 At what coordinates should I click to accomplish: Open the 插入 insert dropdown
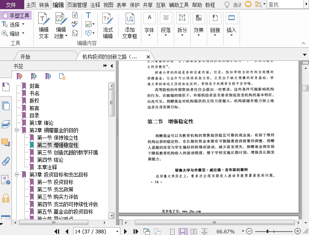(x=231, y=24)
